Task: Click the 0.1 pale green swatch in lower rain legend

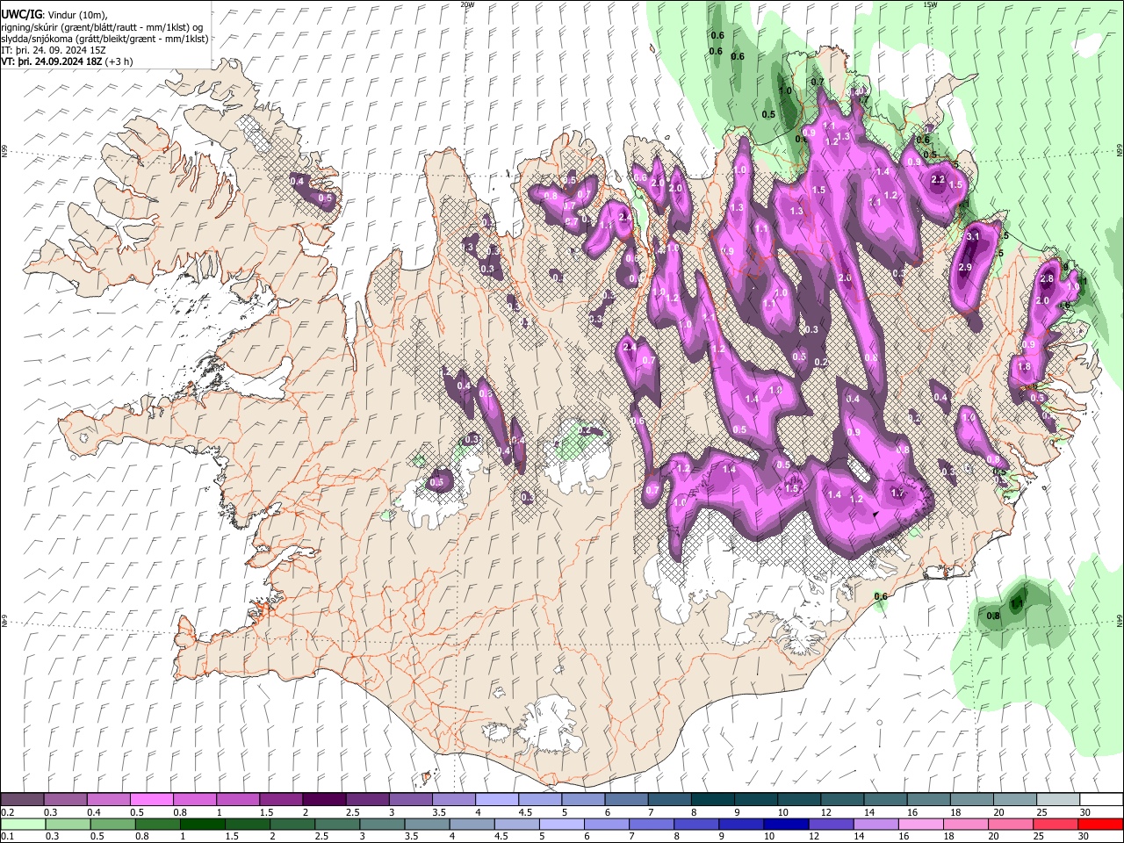Action: click(23, 824)
